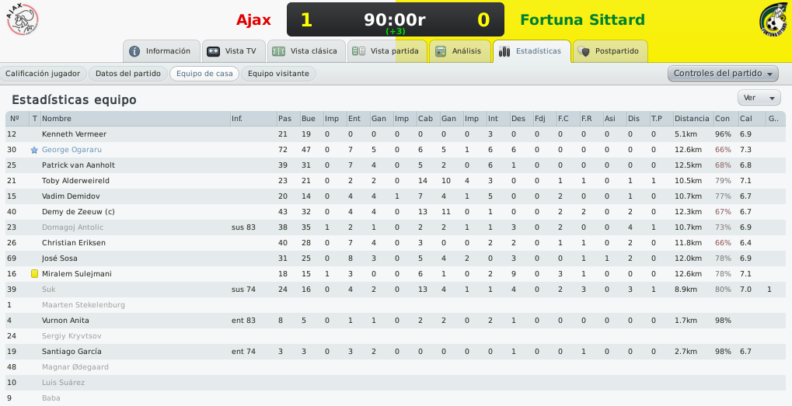The width and height of the screenshot is (792, 406).
Task: Click George Ogararu's blue star icon
Action: tap(34, 150)
